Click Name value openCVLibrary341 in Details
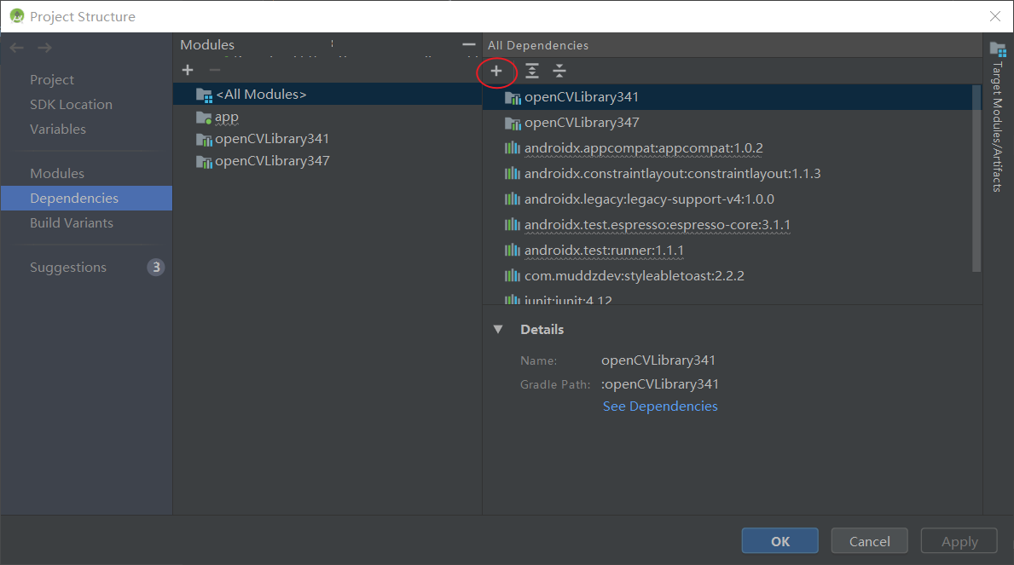 [658, 360]
